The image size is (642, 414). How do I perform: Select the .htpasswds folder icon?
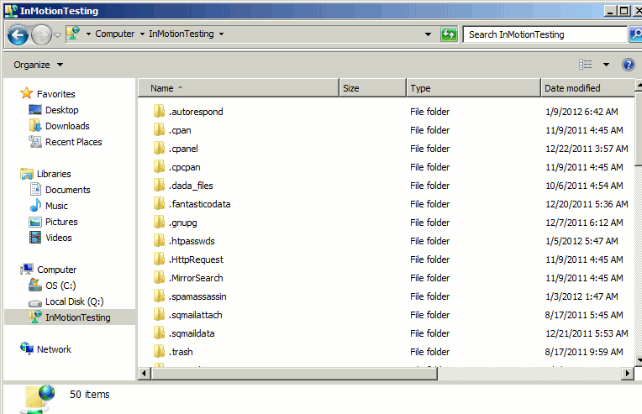tap(160, 240)
